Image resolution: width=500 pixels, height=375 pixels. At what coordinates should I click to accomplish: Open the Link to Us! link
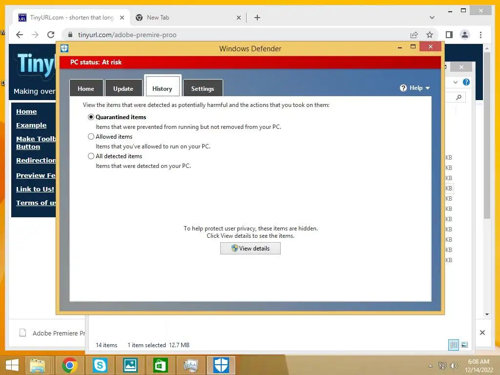pyautogui.click(x=35, y=189)
